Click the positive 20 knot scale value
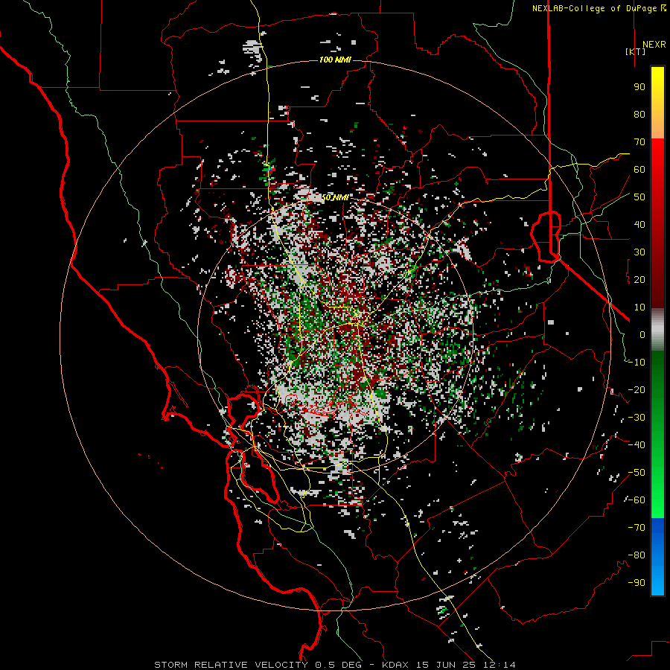670x670 pixels. point(639,280)
